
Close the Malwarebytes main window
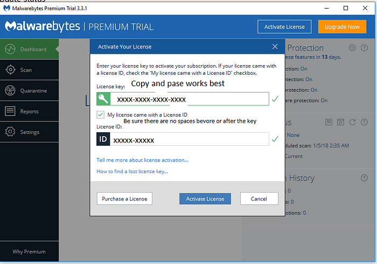point(365,8)
